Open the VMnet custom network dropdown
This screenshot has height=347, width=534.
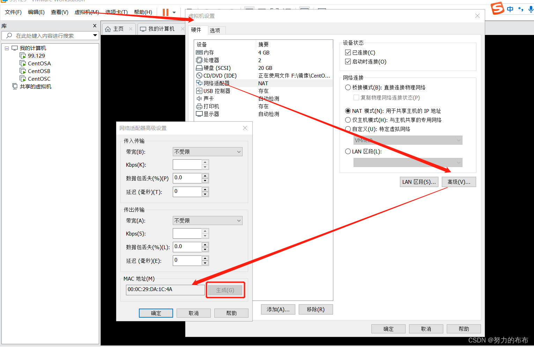point(408,140)
